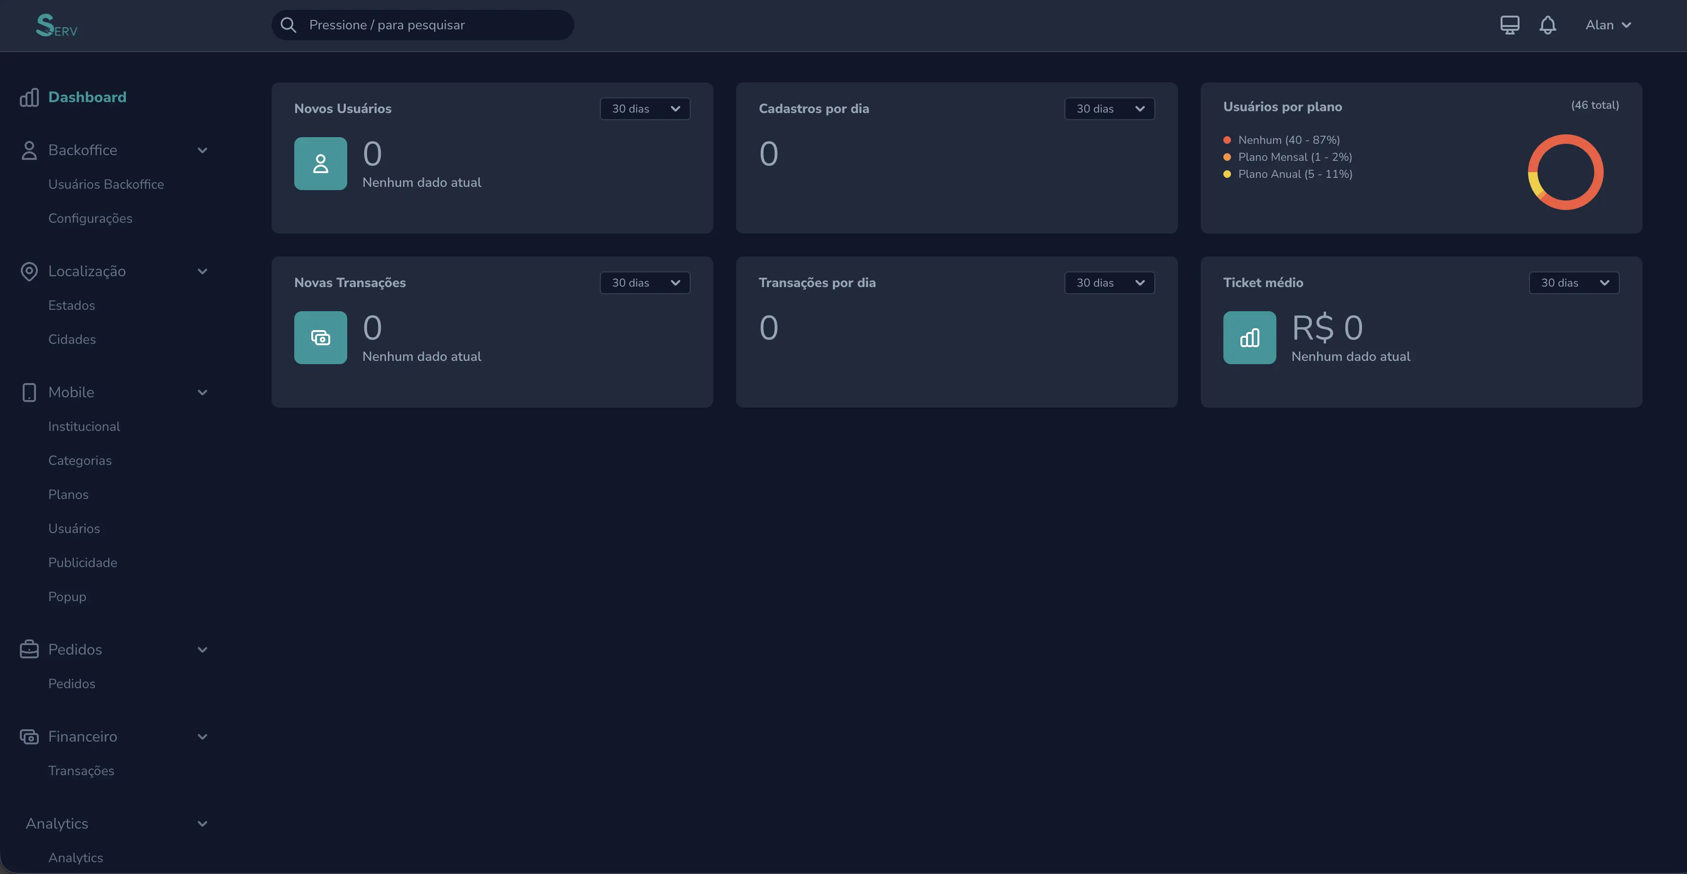This screenshot has width=1687, height=874.
Task: Collapse the Mobile section chevron
Action: (x=202, y=393)
